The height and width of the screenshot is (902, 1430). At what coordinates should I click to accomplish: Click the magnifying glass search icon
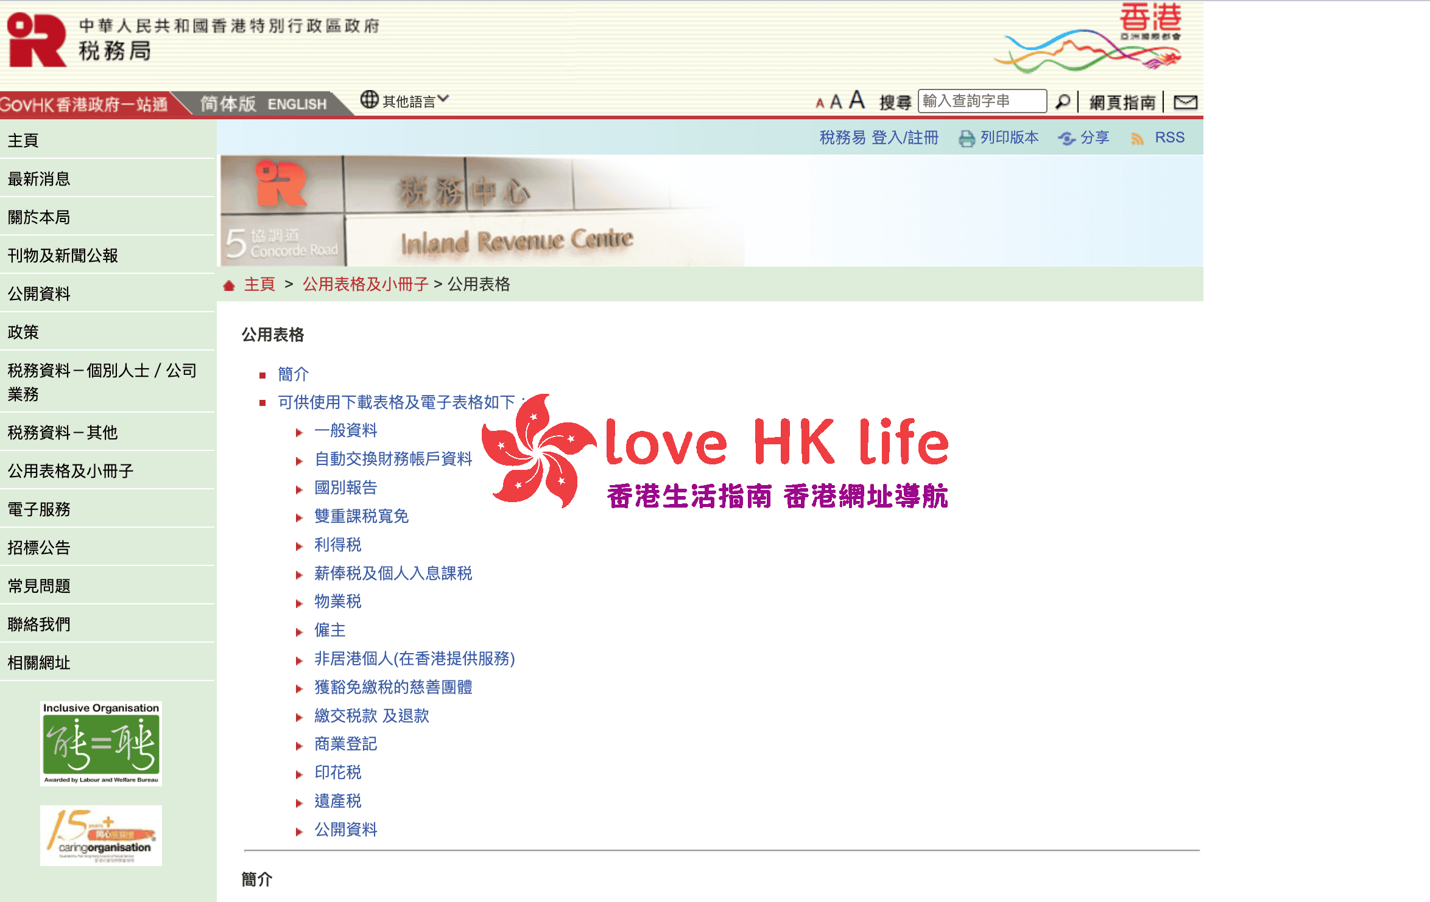(x=1062, y=102)
